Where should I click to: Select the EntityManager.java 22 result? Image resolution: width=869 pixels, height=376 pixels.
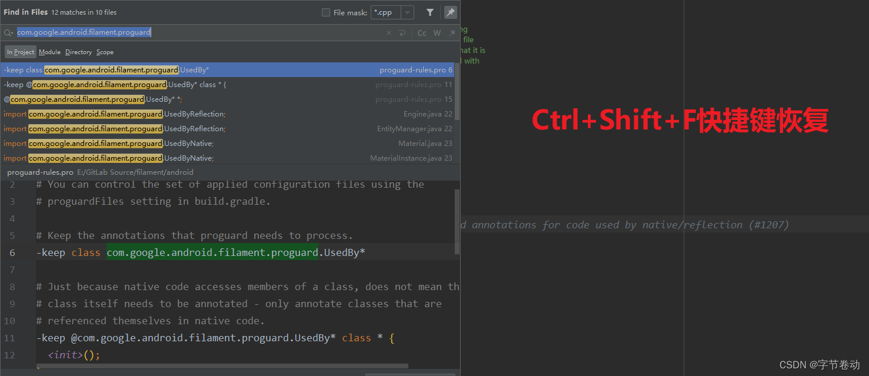227,129
